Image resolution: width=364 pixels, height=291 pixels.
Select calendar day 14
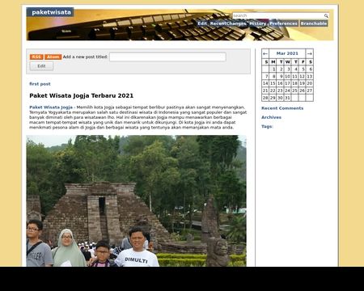tap(265, 83)
